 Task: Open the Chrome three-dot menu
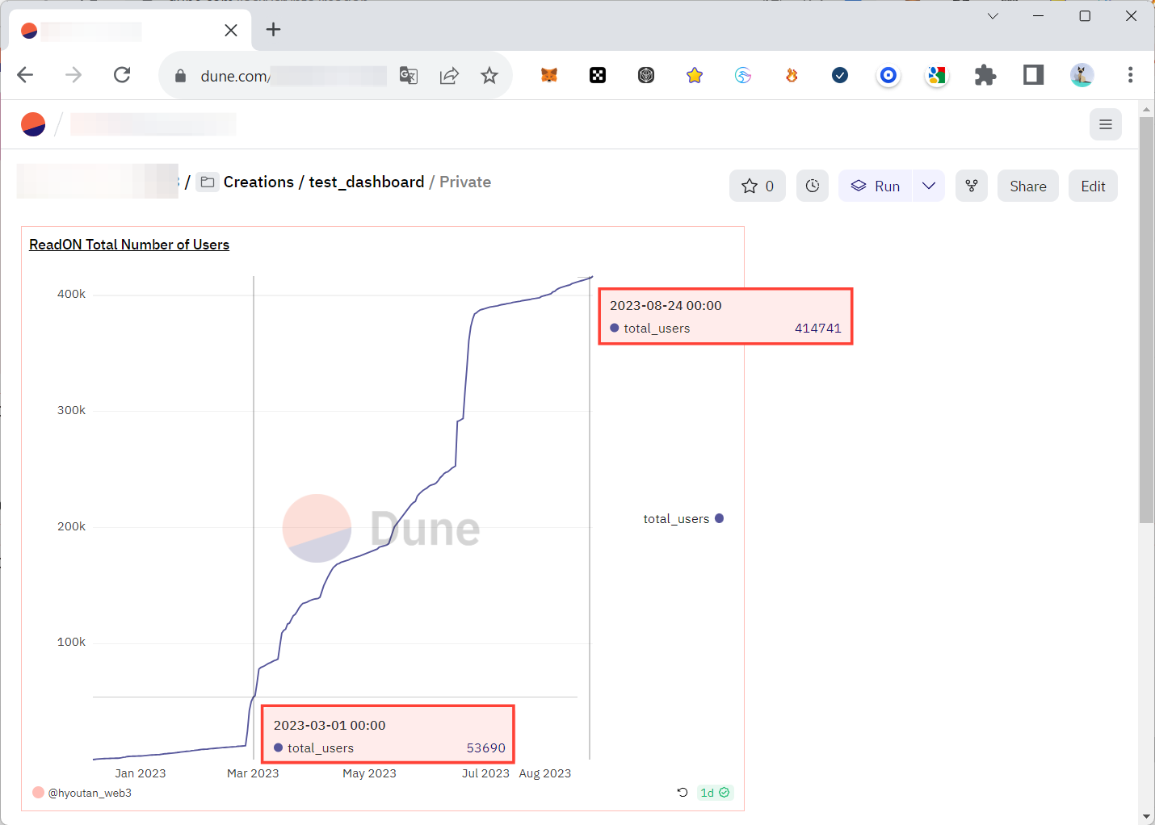coord(1131,75)
